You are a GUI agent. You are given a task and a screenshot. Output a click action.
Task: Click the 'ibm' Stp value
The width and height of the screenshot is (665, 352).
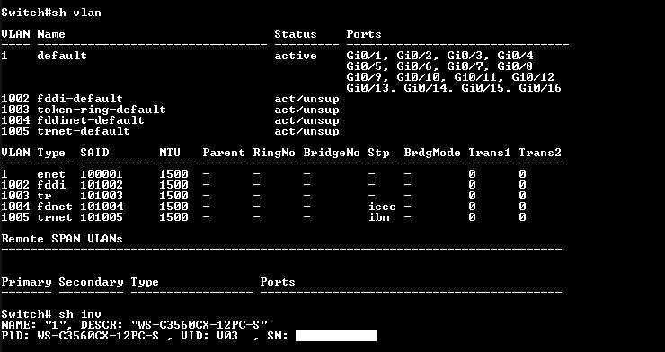pyautogui.click(x=378, y=217)
